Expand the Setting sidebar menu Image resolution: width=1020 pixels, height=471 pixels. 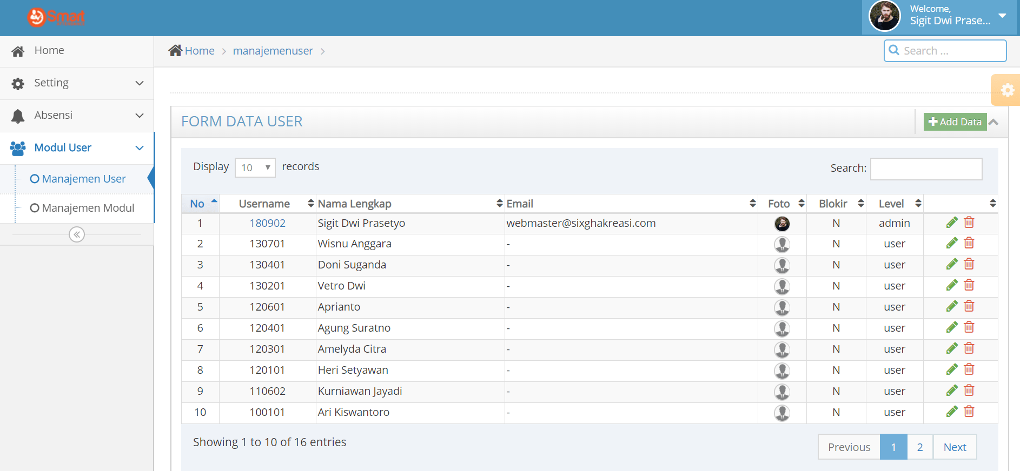tap(77, 83)
